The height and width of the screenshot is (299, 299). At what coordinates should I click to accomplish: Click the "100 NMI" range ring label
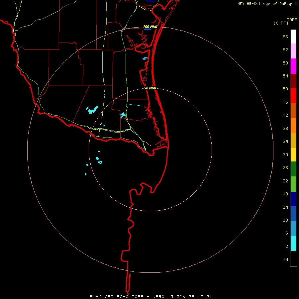click(x=150, y=27)
